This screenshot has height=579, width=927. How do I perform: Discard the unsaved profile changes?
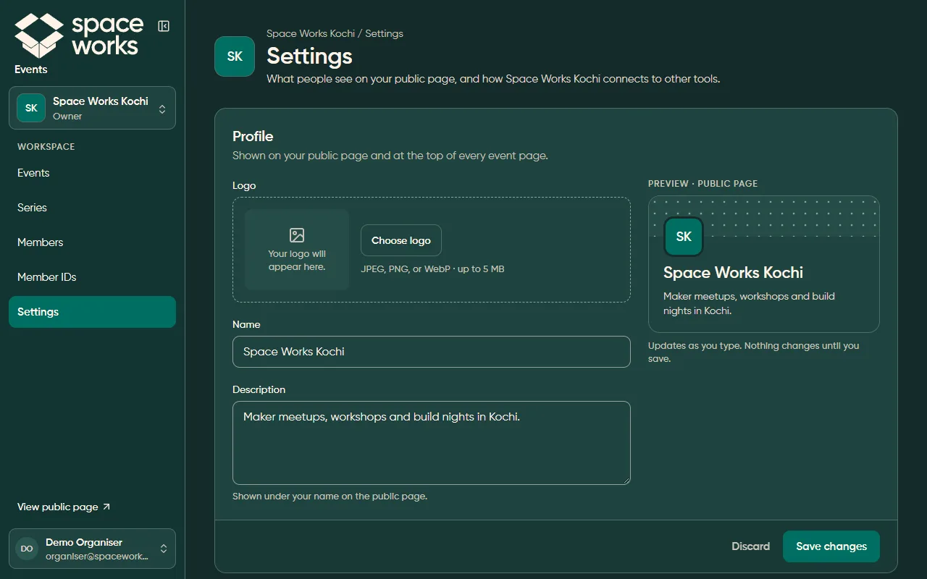[750, 546]
